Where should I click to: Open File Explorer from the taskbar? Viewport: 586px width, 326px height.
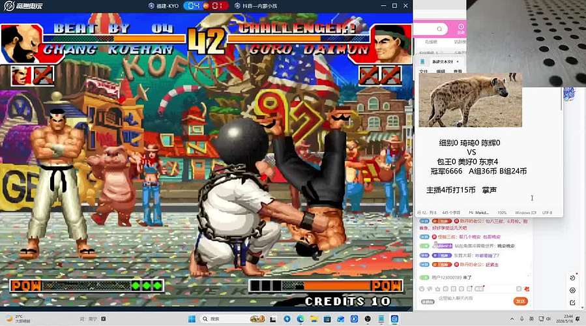point(314,319)
